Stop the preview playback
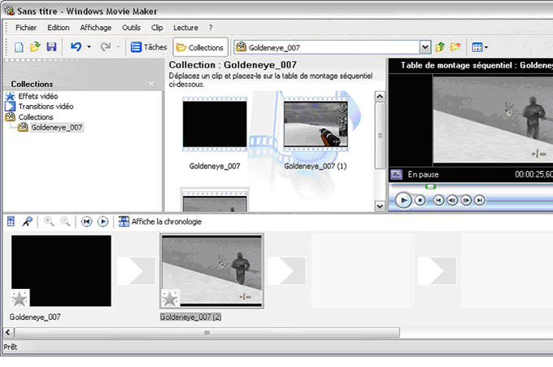 tap(420, 200)
